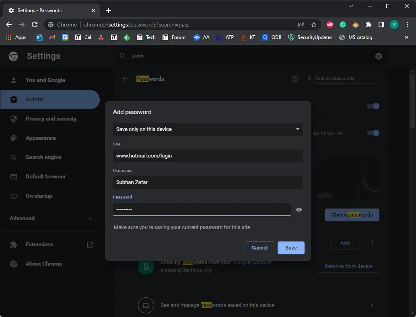Expand the Advanced settings section
Viewport: 416px width, 317px height.
pyautogui.click(x=50, y=219)
